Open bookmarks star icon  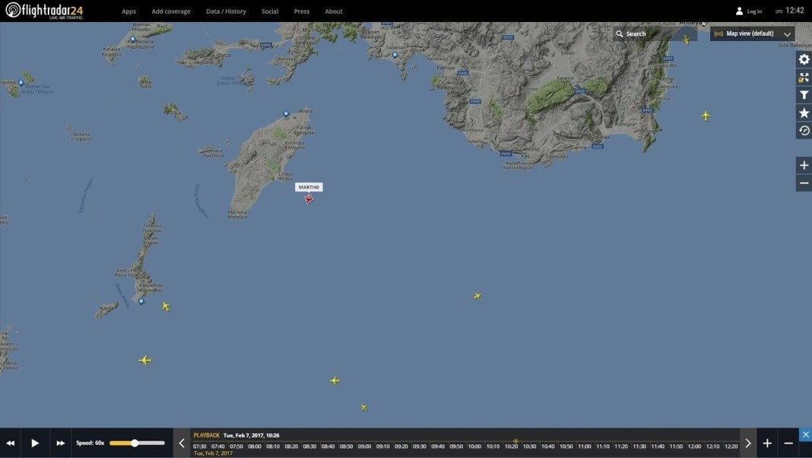(x=804, y=113)
